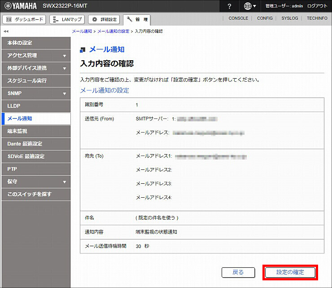The width and height of the screenshot is (332, 288).
Task: Click the 設定の確定 button
Action: pyautogui.click(x=290, y=272)
